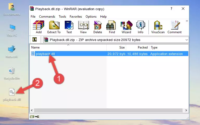Click the WinRAR title bar help button

click(x=171, y=9)
